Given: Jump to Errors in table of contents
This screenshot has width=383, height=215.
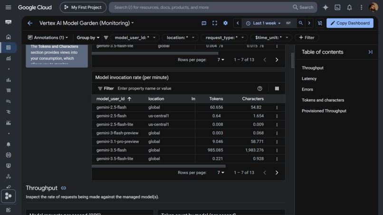Looking at the screenshot, I should pos(307,89).
